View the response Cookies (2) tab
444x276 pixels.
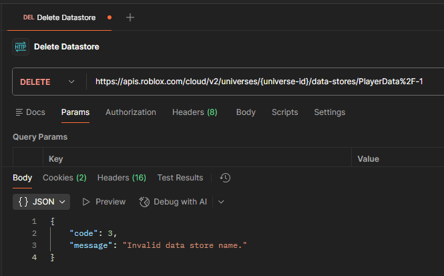(65, 178)
